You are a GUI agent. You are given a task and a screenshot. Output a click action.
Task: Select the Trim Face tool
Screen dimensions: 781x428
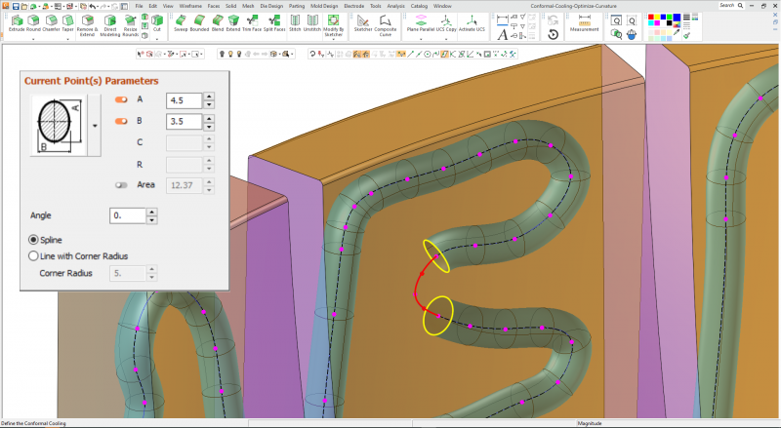point(252,23)
